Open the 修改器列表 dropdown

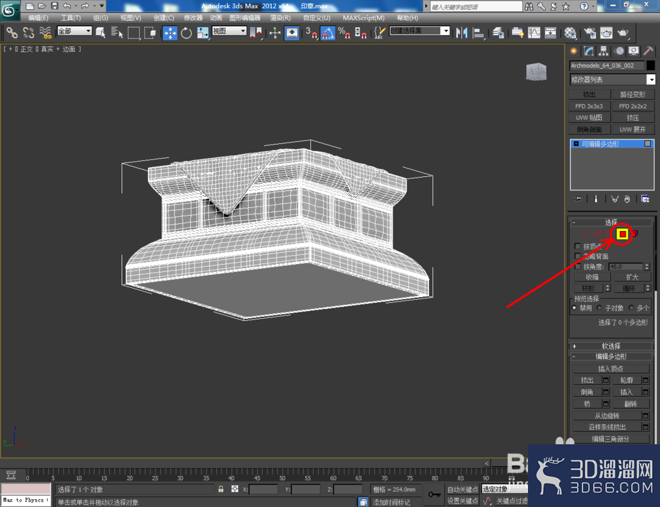click(612, 79)
